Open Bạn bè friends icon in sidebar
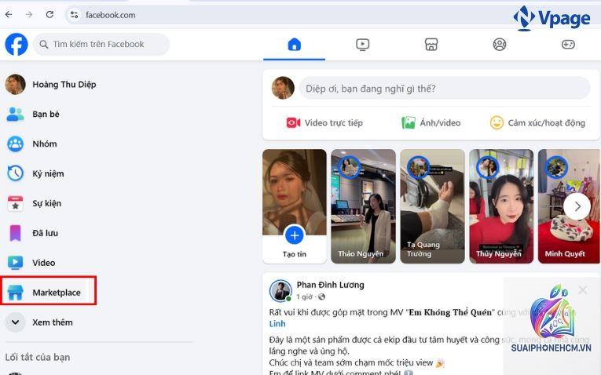The image size is (601, 375). pos(16,114)
